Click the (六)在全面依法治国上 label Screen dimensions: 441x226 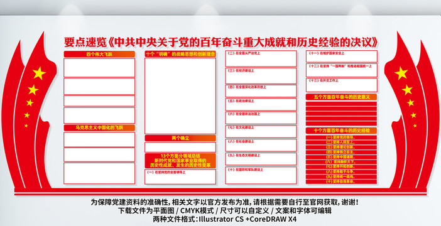pos(244,114)
